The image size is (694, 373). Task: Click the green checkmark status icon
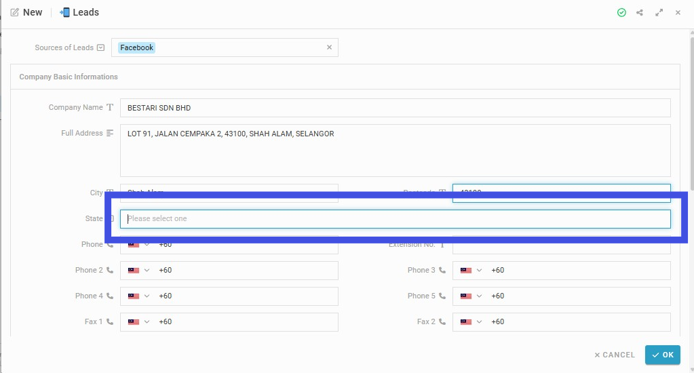pyautogui.click(x=621, y=12)
